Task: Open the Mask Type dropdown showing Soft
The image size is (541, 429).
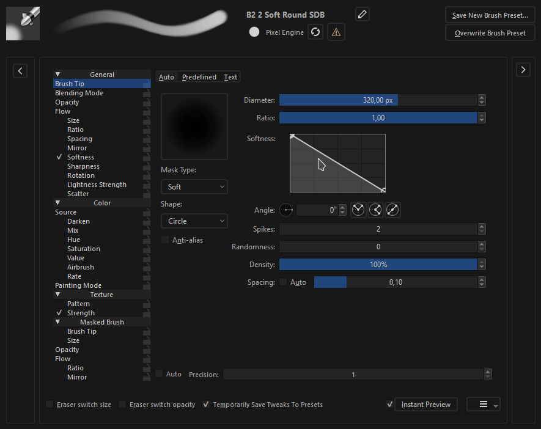Action: click(194, 186)
